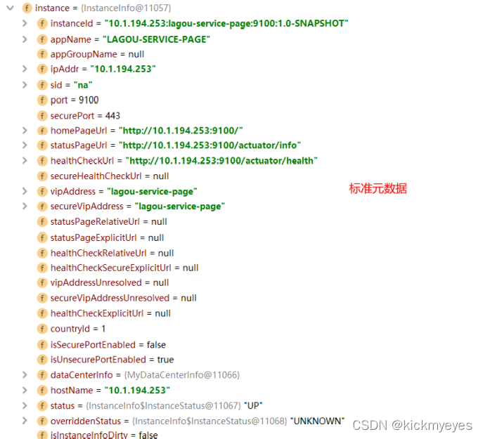The height and width of the screenshot is (439, 483).
Task: Click field icon next to secureHealthCheckUrl
Action: [42, 176]
